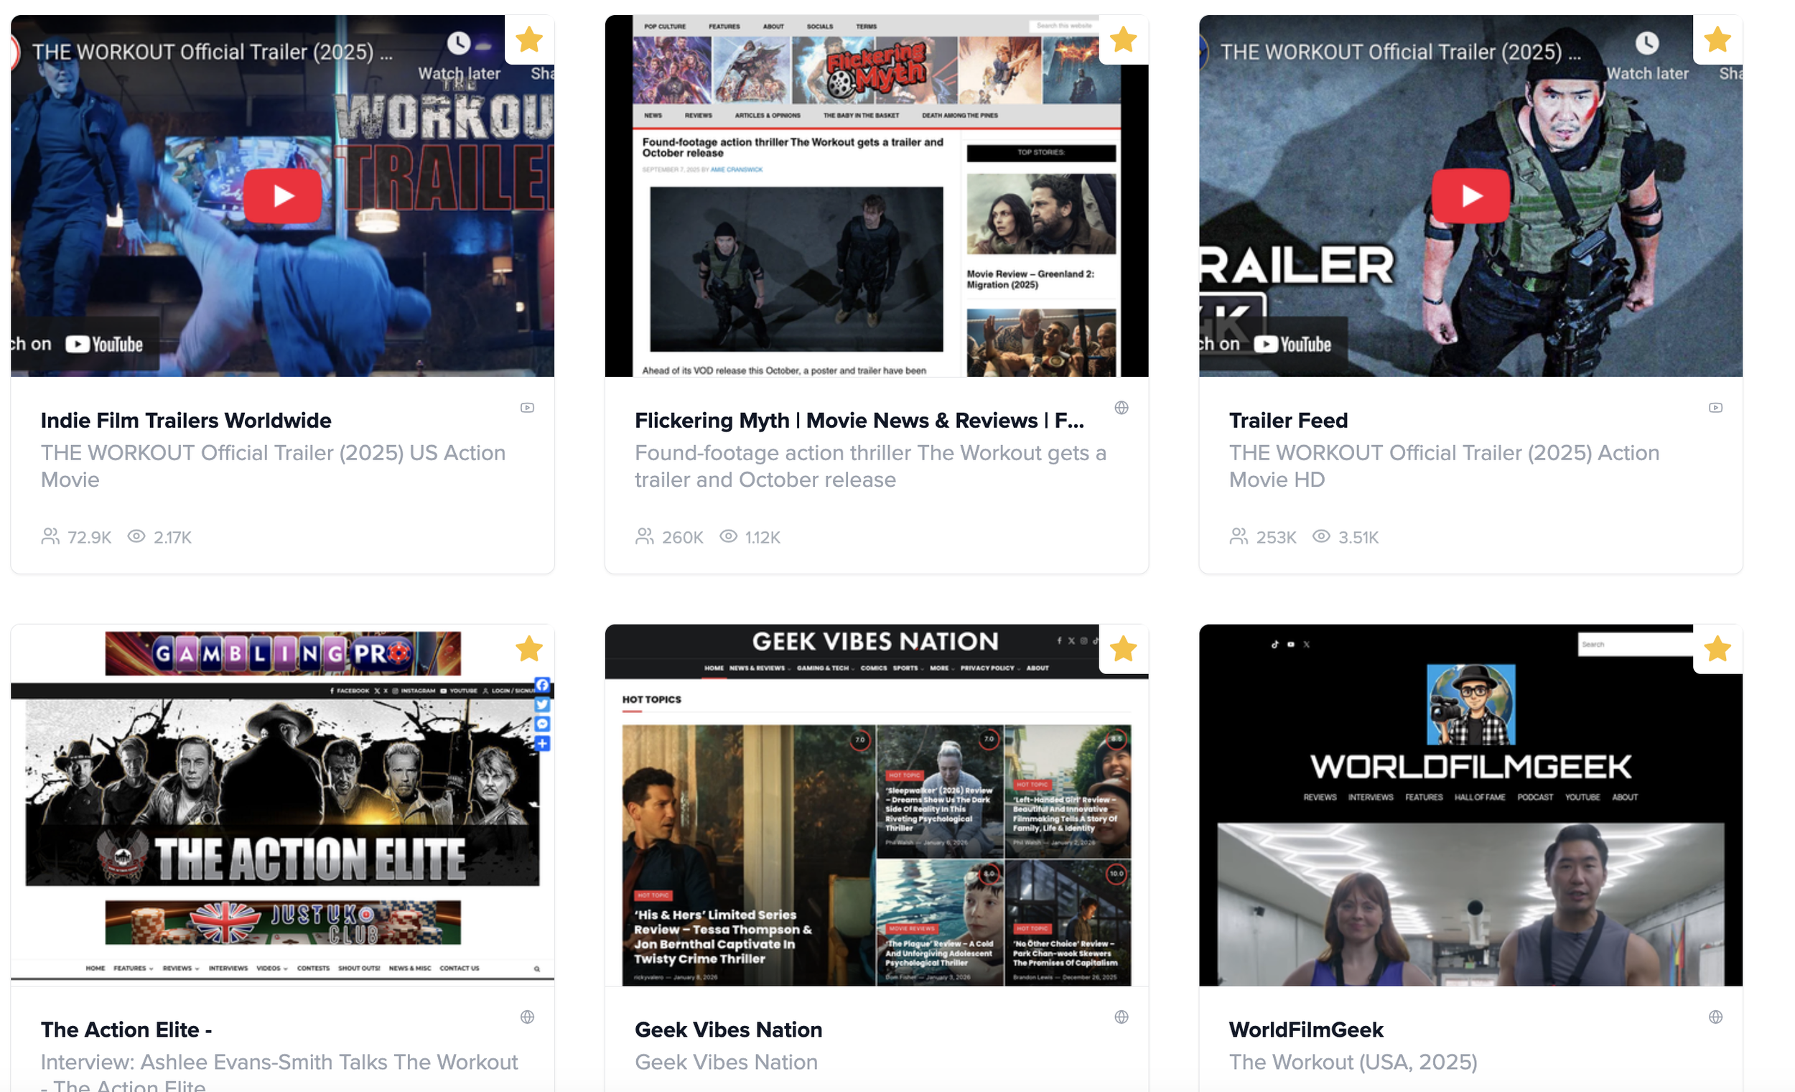The width and height of the screenshot is (1795, 1092).
Task: Open the WorldFilmGeek title link
Action: (1305, 1030)
